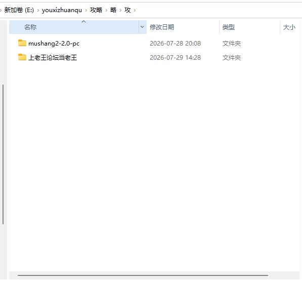Click the vertical scrollbar of navigation pane
This screenshot has height=281, width=302.
tap(3, 154)
